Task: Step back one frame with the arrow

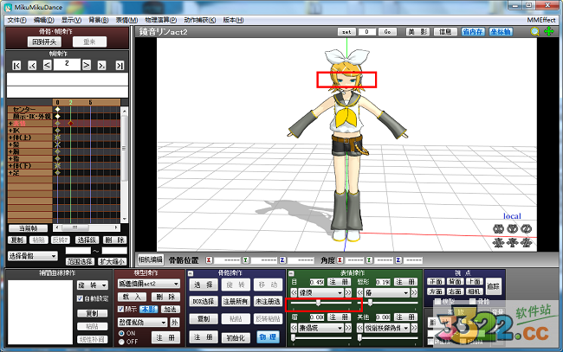Action: tap(49, 65)
